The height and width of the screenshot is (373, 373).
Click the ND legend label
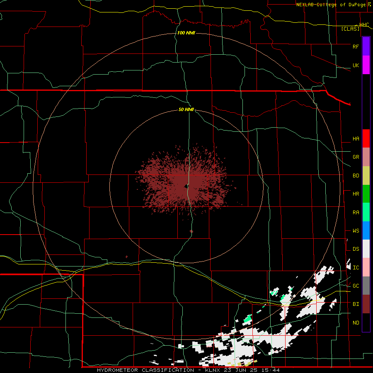(x=356, y=323)
